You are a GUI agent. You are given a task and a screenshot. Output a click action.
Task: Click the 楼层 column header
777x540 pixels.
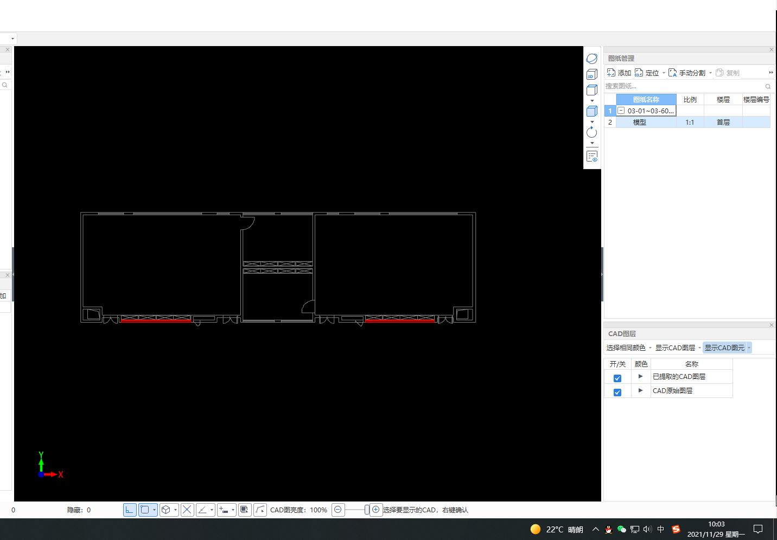pyautogui.click(x=723, y=99)
